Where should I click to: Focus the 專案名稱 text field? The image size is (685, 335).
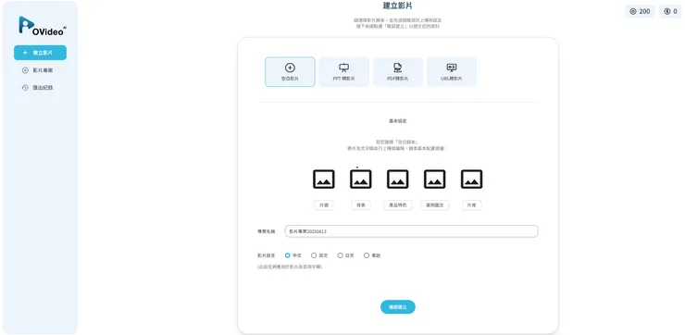(x=411, y=231)
